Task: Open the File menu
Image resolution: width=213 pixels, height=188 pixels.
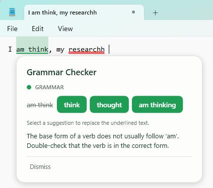Action: tap(12, 29)
